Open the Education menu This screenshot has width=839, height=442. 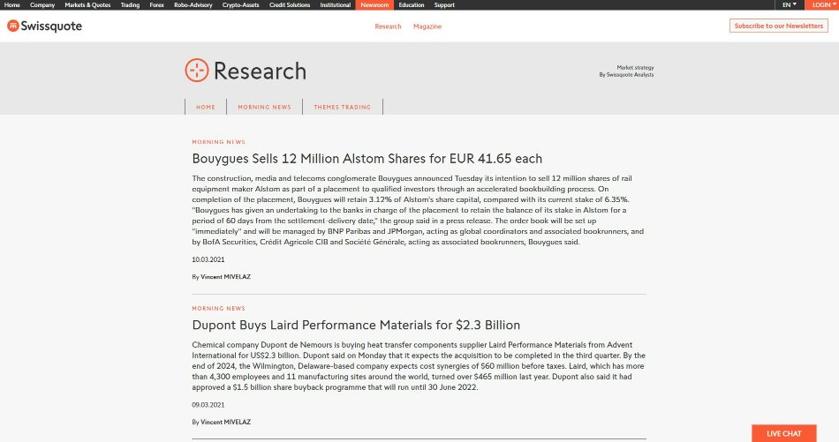click(x=412, y=4)
